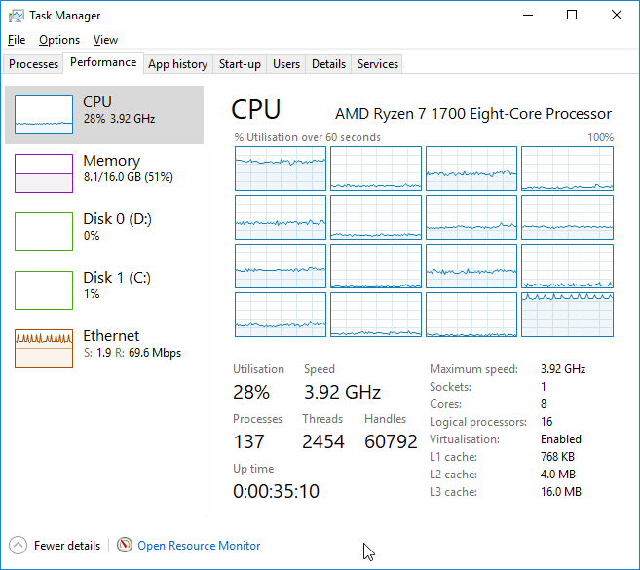Open the Options menu
Image resolution: width=640 pixels, height=570 pixels.
(x=59, y=40)
